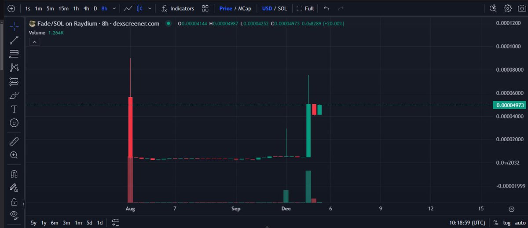Image resolution: width=528 pixels, height=228 pixels.
Task: Choose the candlestick chart type
Action: 140,8
